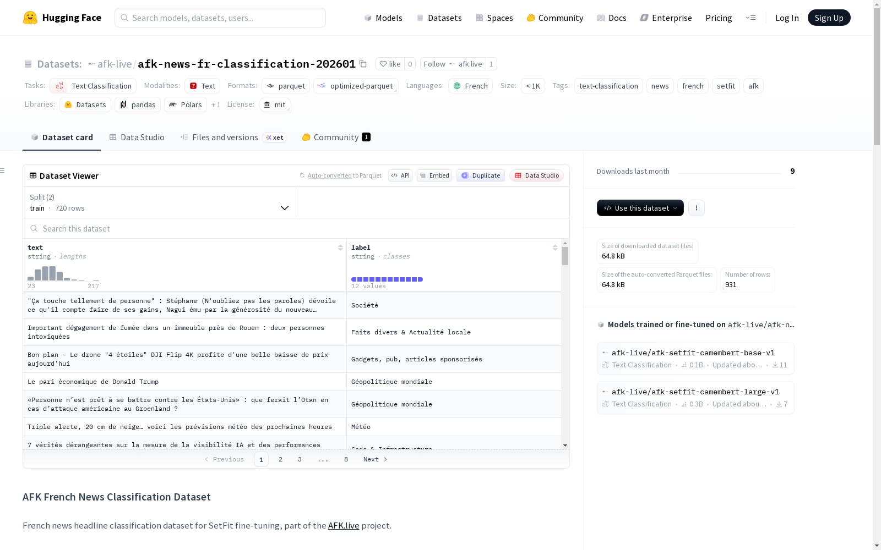Open Community in the top navigation
The image size is (881, 550).
tap(555, 18)
